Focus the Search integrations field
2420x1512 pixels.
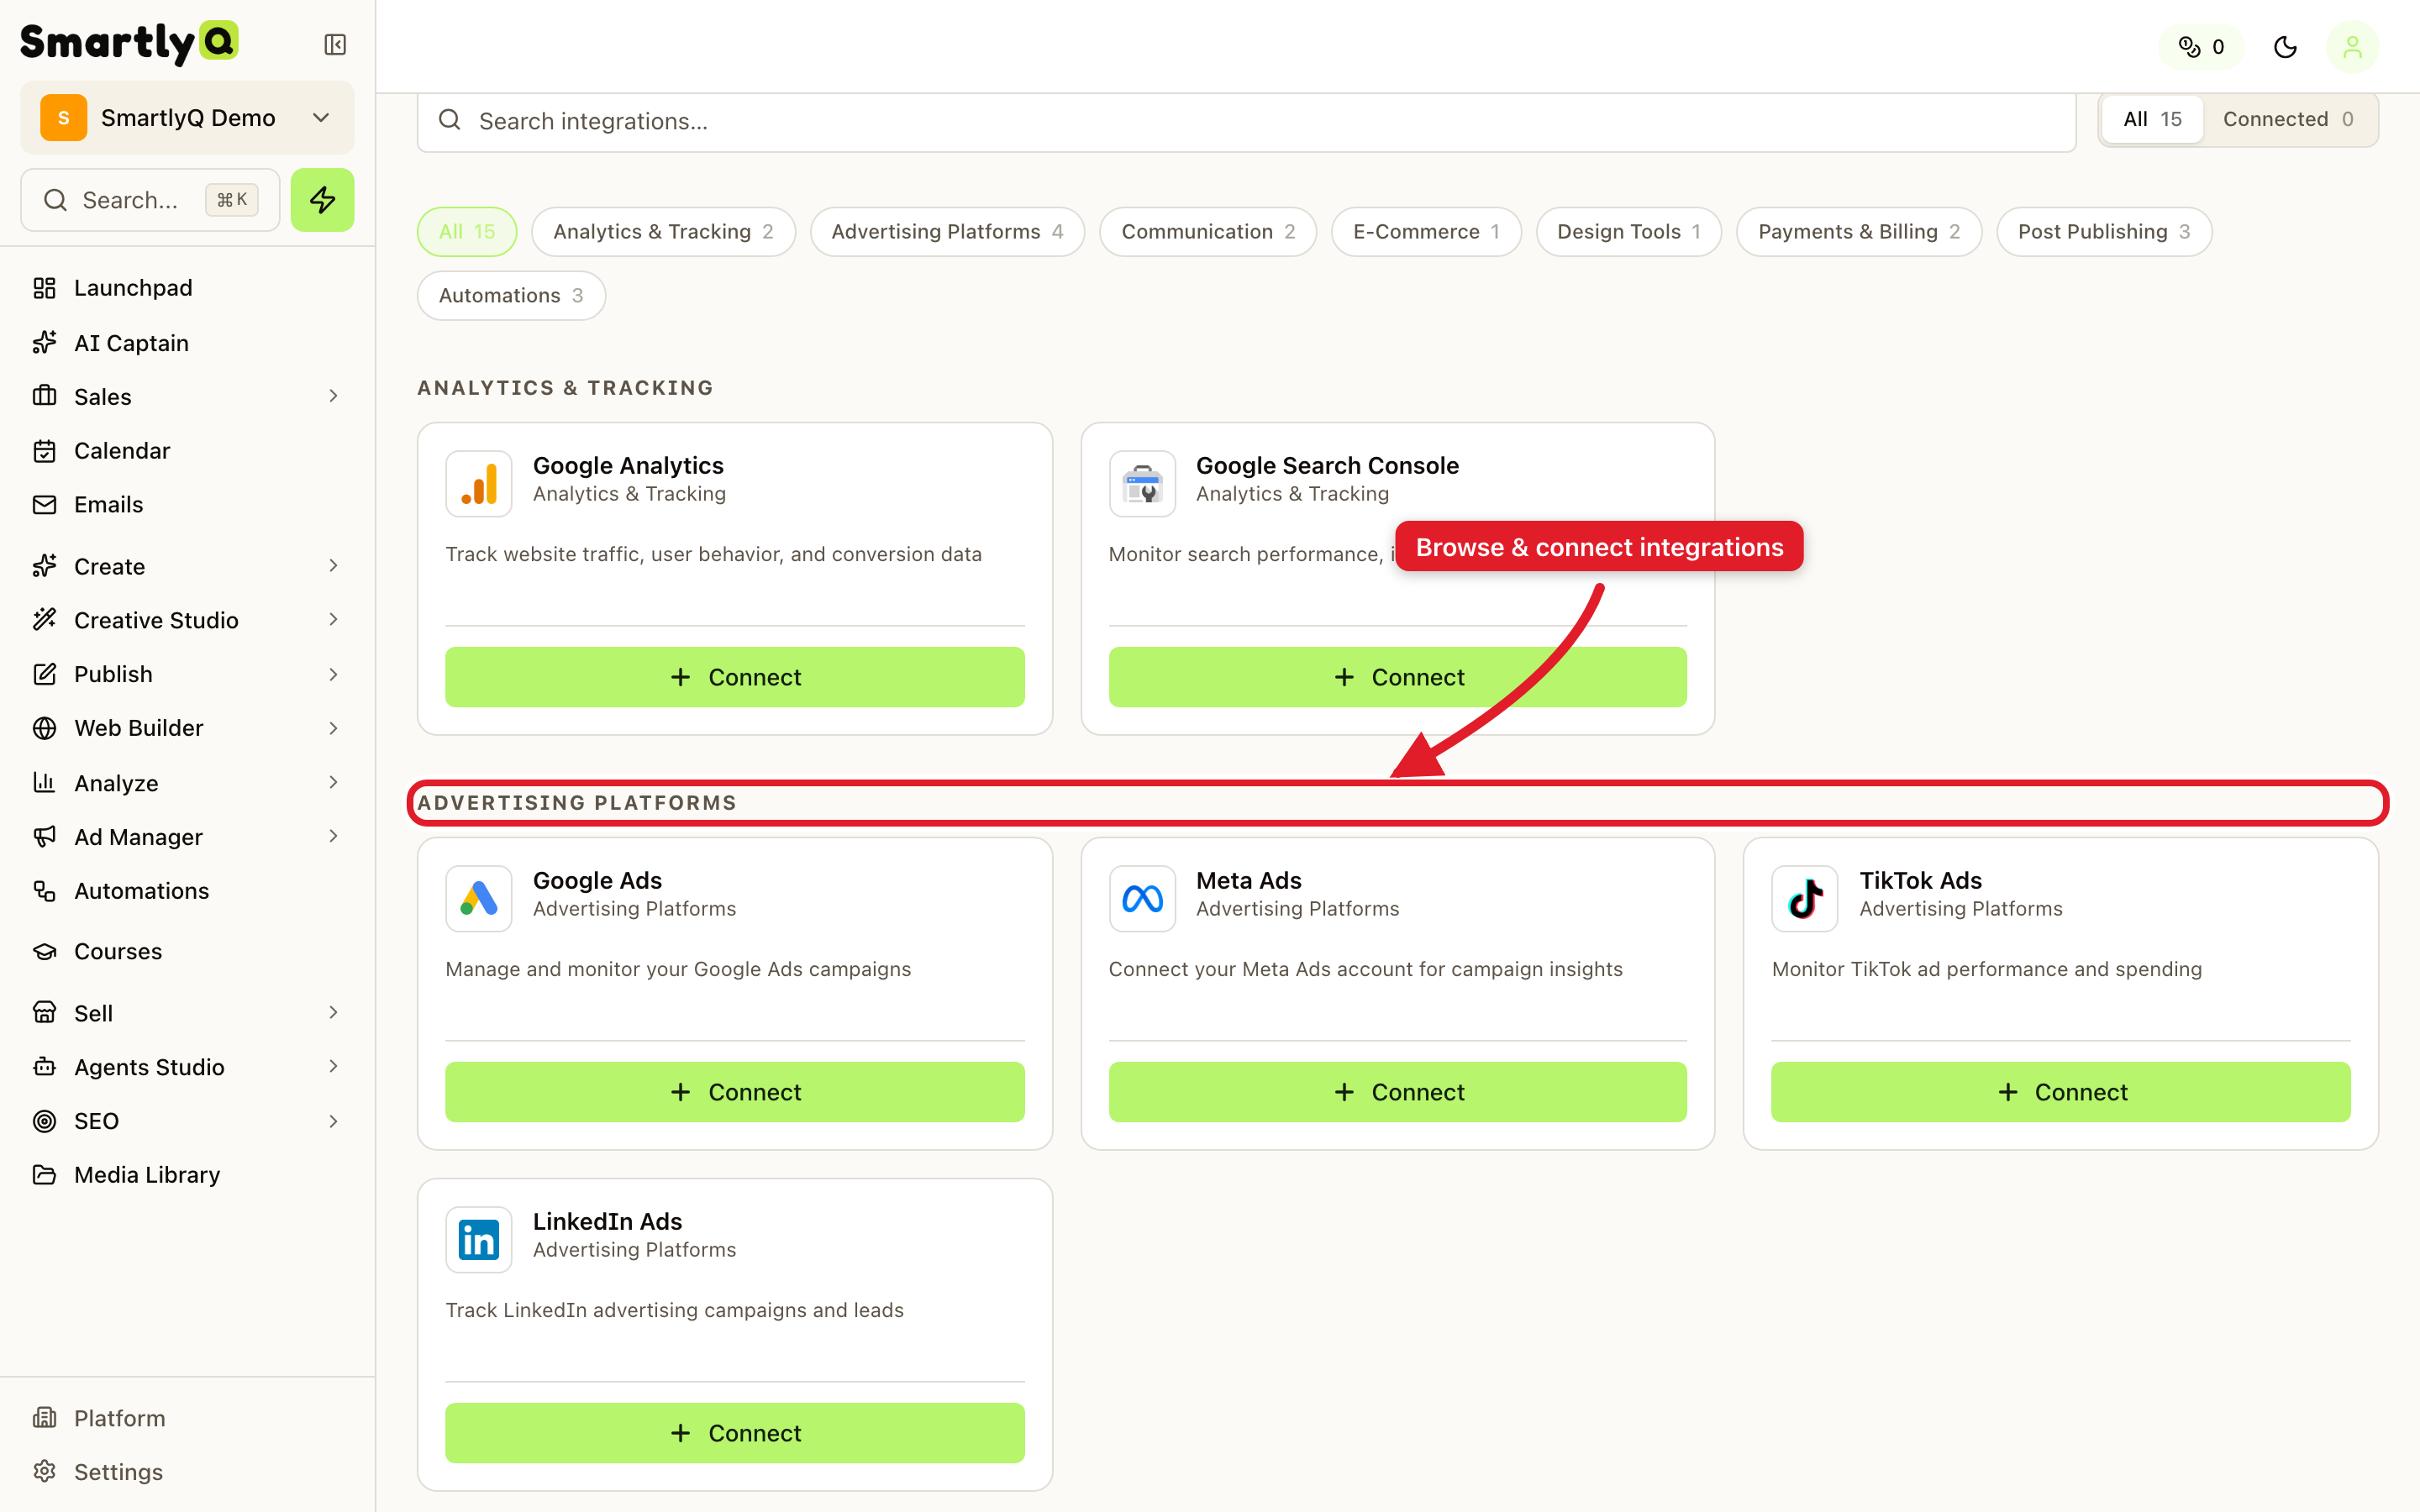[1246, 122]
